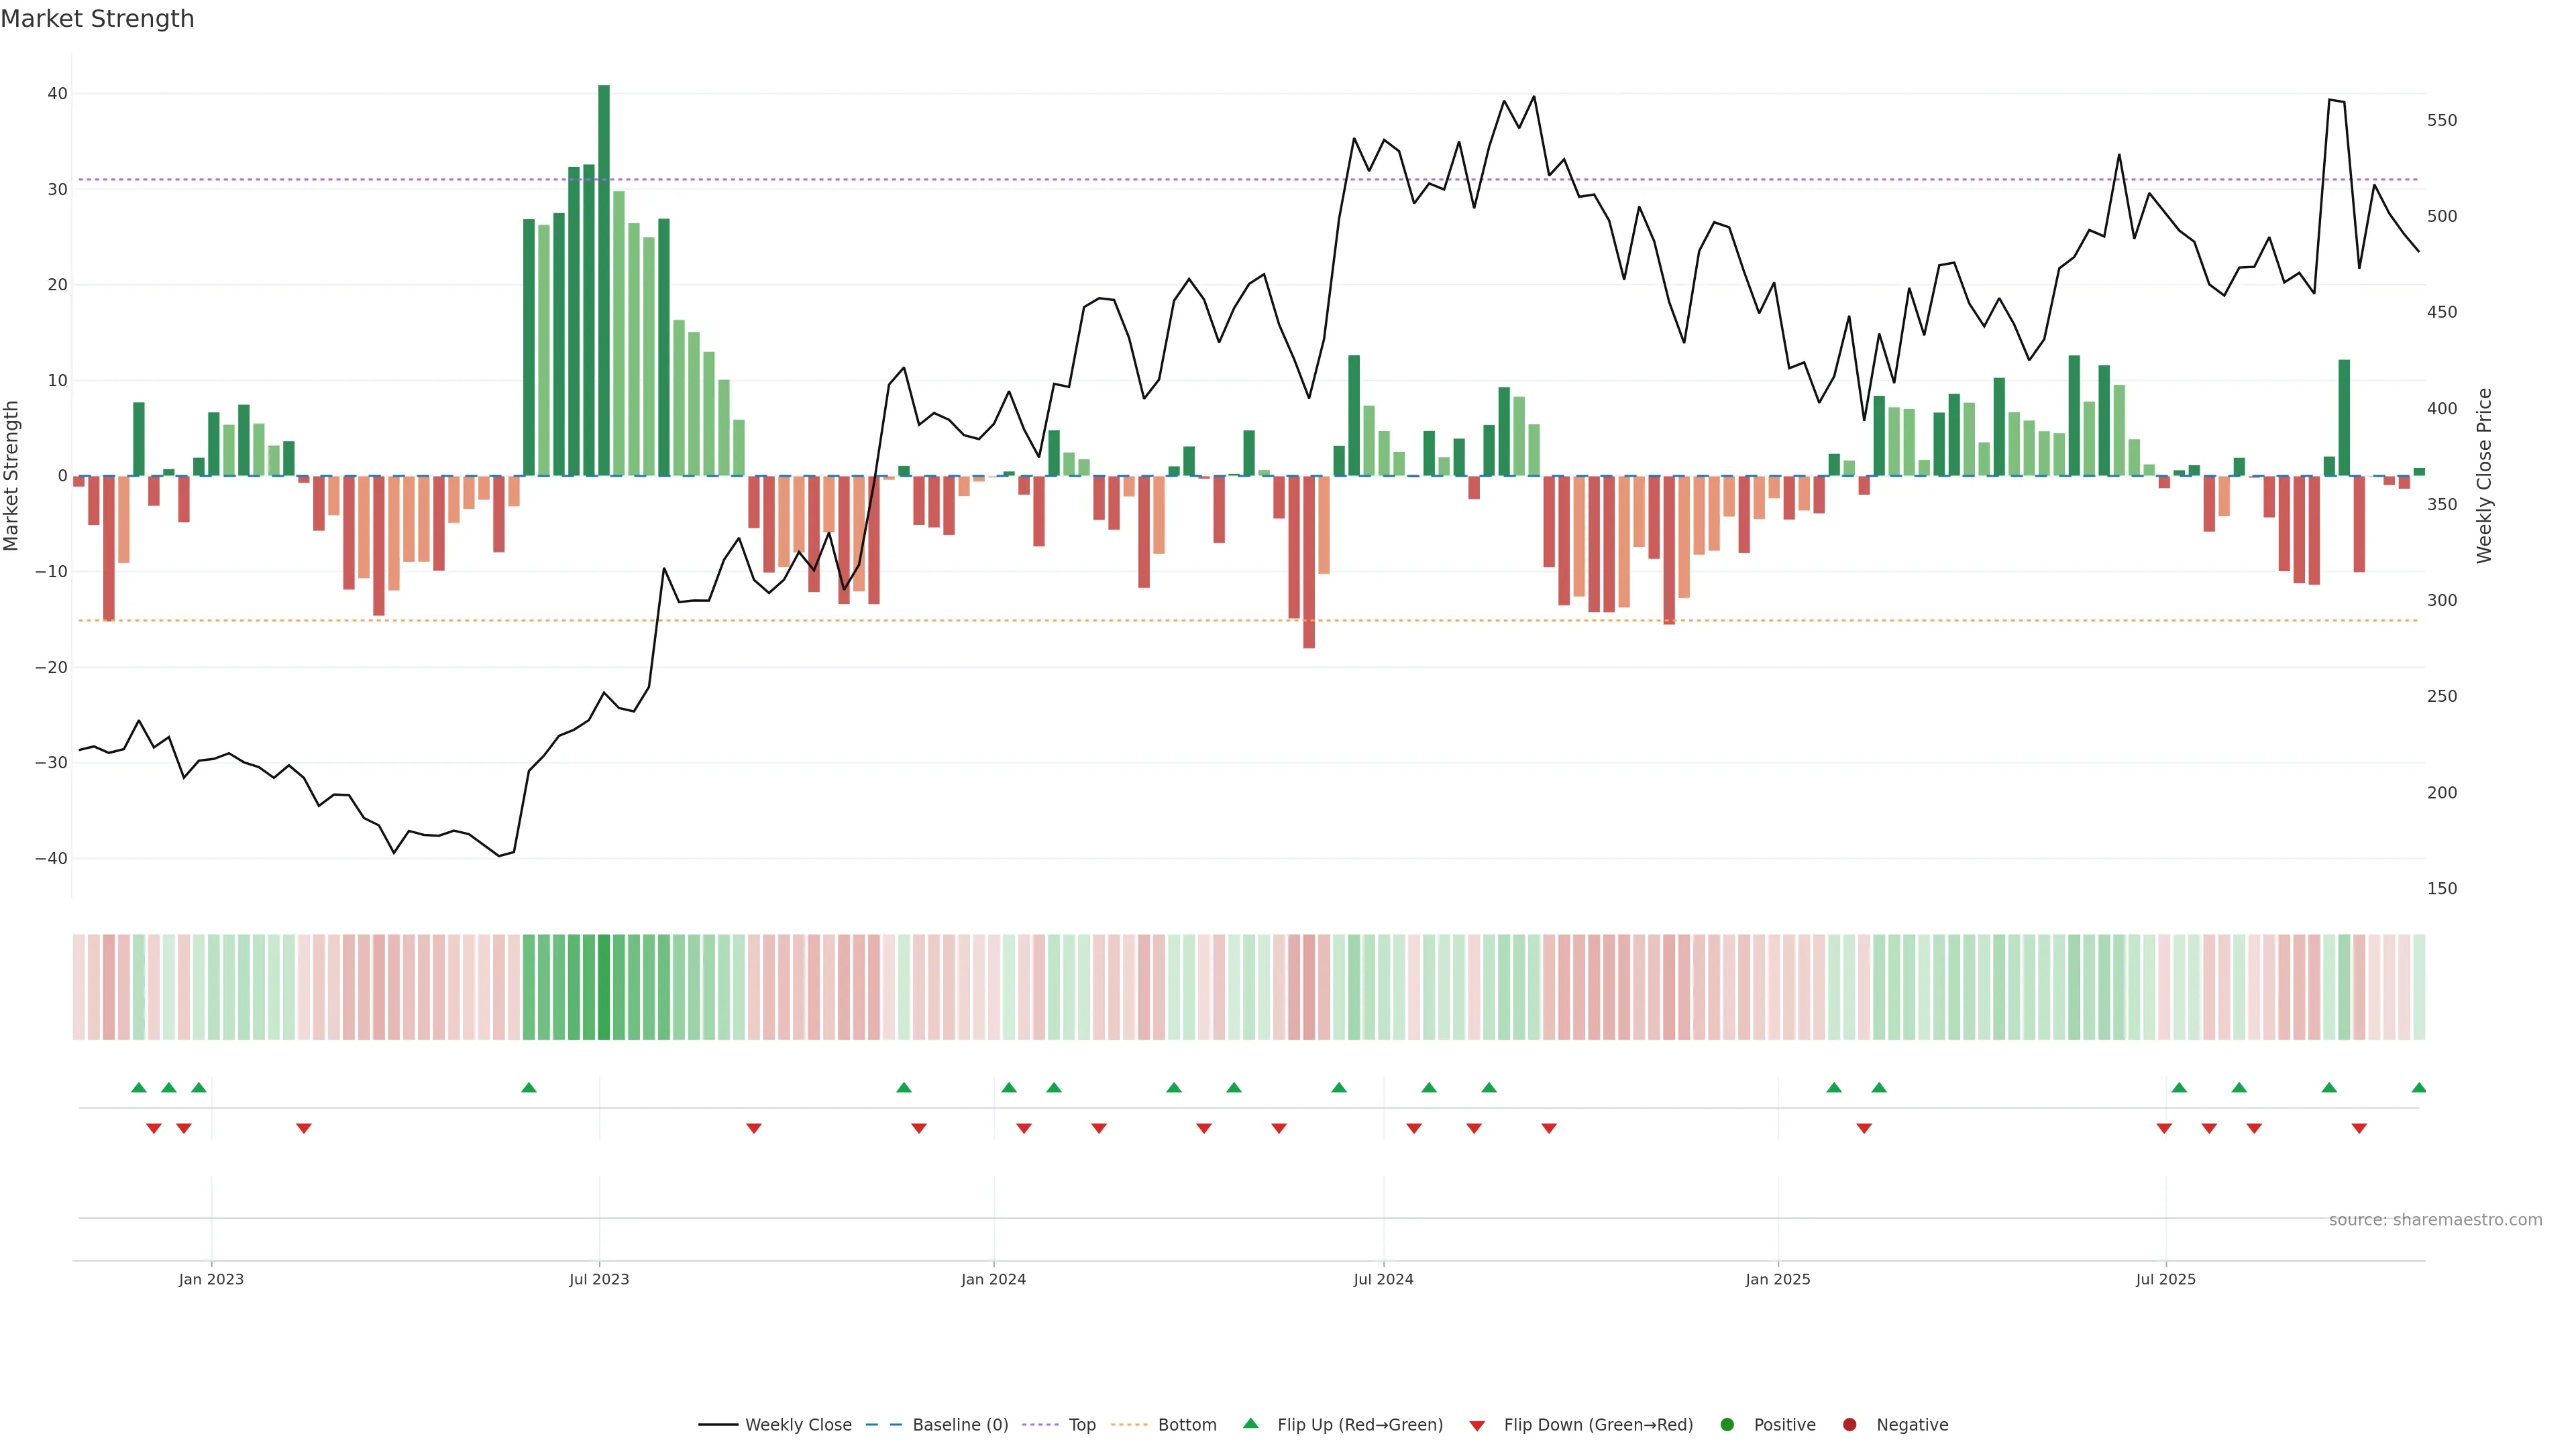
Task: Click the orange dotted Bottom legend icon
Action: 1129,1425
